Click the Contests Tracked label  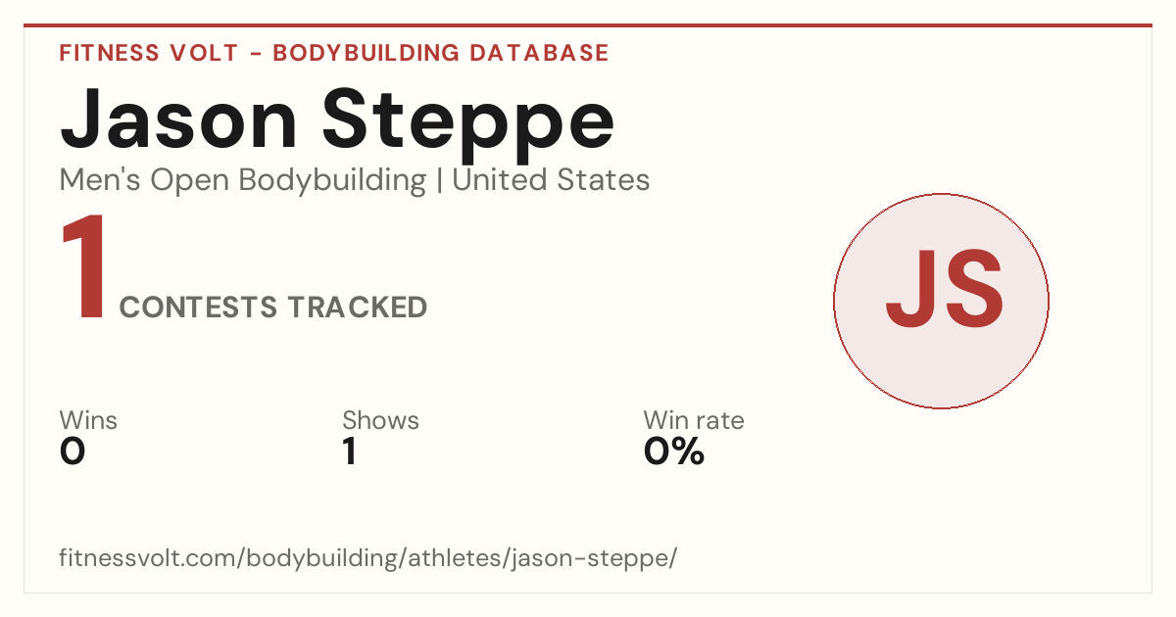coord(273,308)
